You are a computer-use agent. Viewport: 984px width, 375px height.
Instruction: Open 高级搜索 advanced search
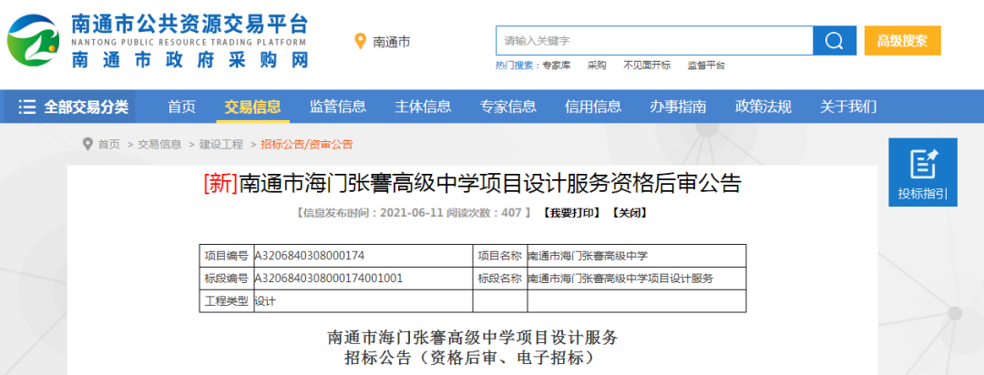coord(902,41)
